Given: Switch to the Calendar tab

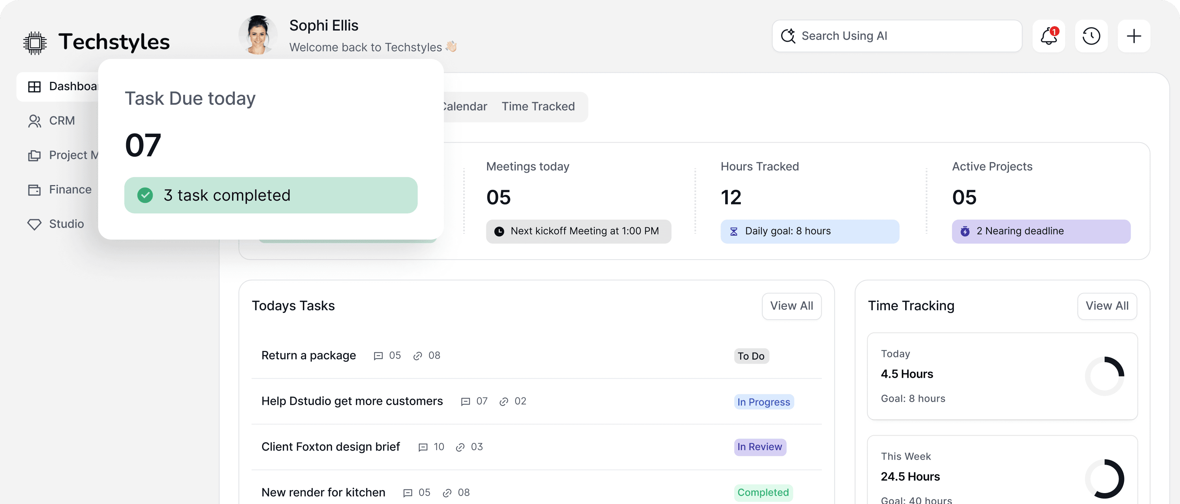Looking at the screenshot, I should [x=465, y=106].
